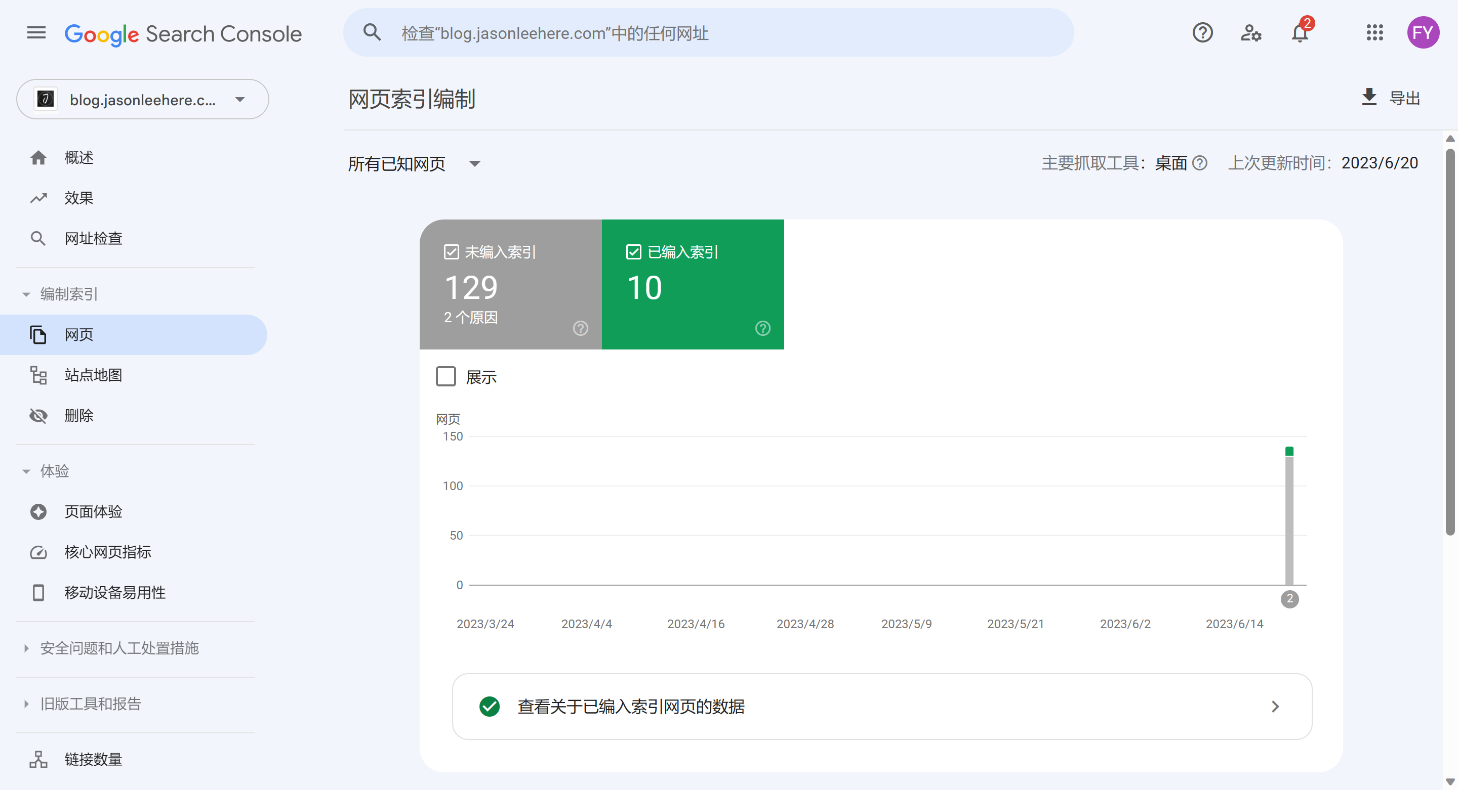Open 核心网页指标 report
Screen dimensions: 1458x790
(x=134, y=552)
